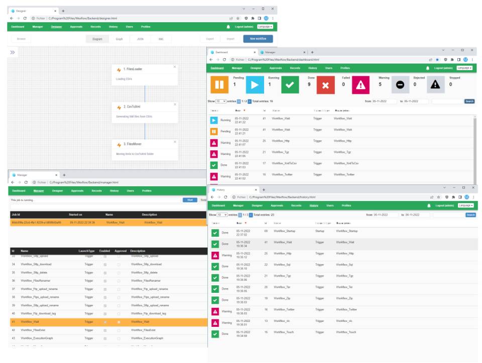
Task: Click the gray Rejected minus-circle tile
Action: pos(400,84)
